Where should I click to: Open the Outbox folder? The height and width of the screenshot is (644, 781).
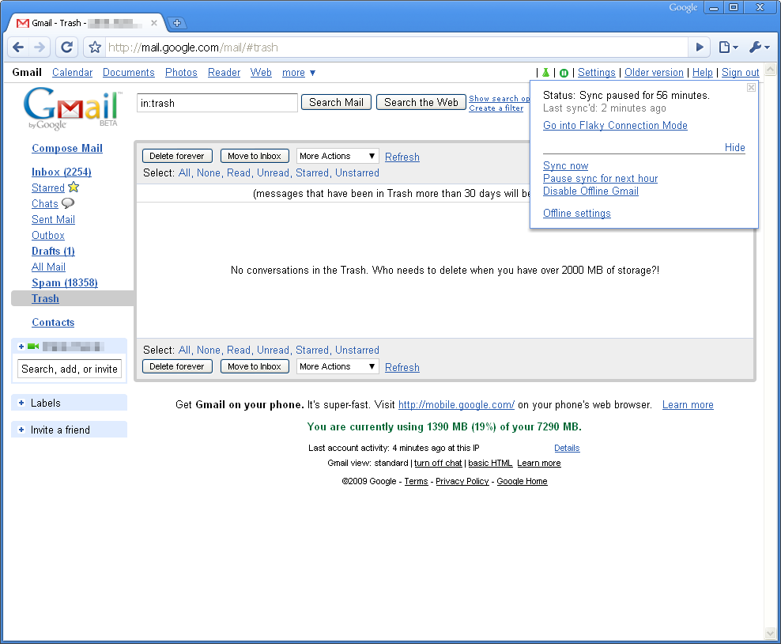tap(47, 235)
